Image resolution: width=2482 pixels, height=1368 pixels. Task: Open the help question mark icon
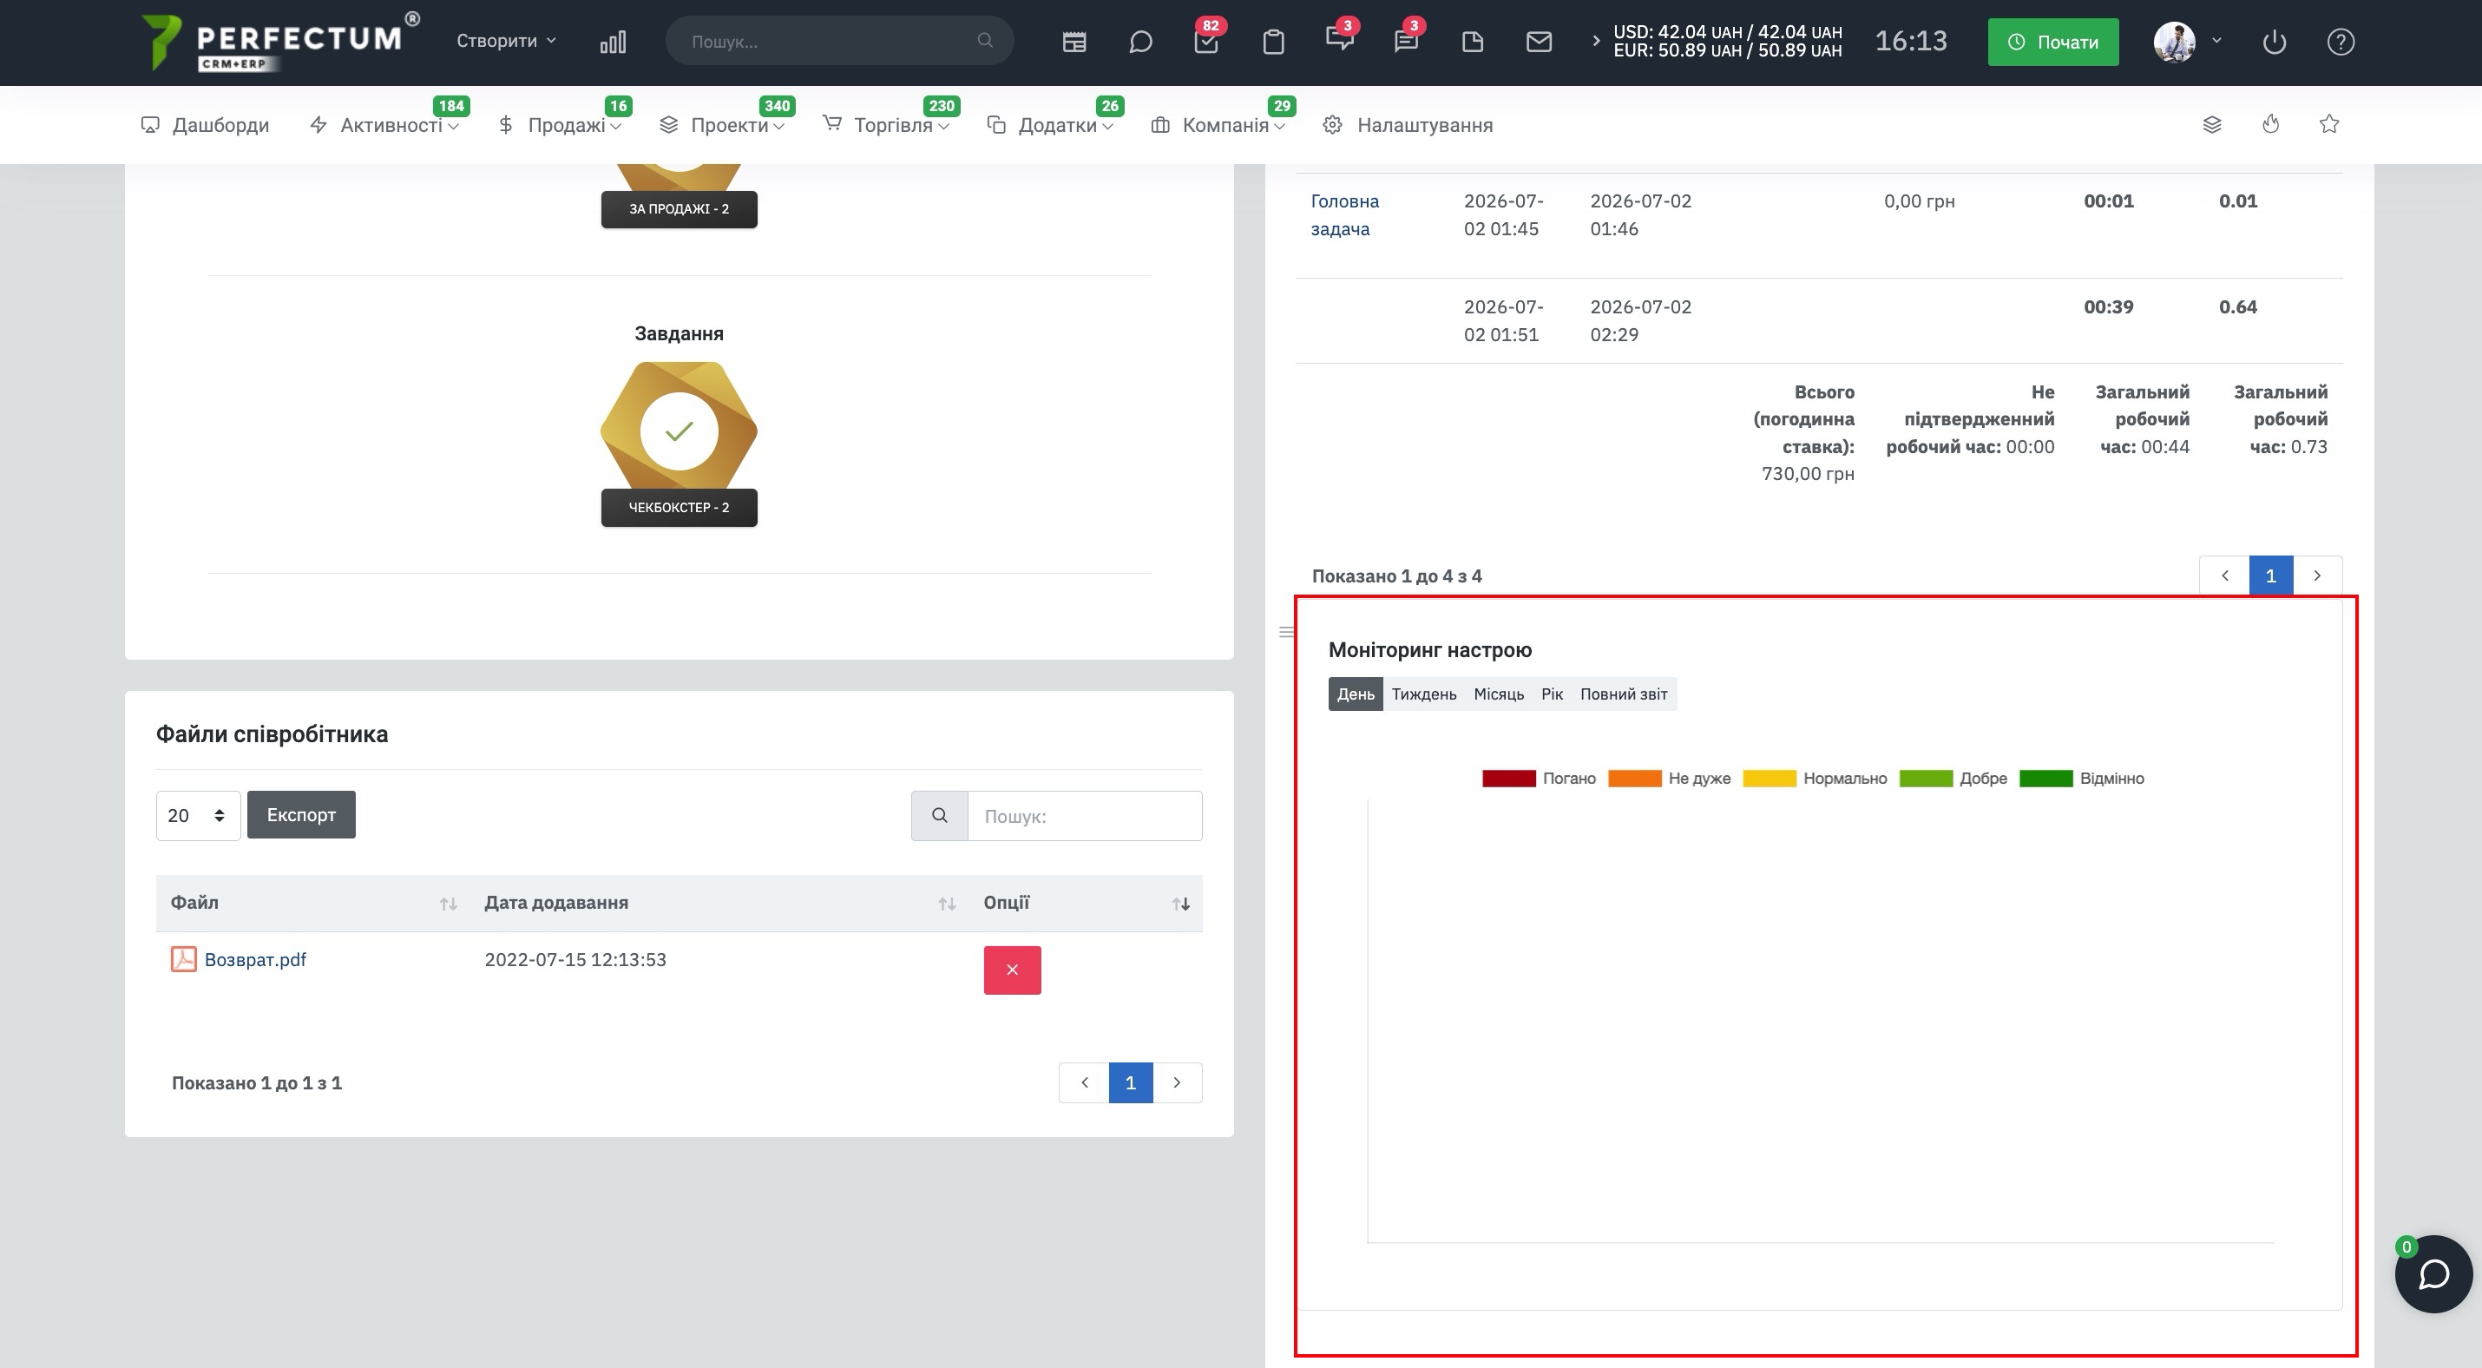coord(2341,42)
